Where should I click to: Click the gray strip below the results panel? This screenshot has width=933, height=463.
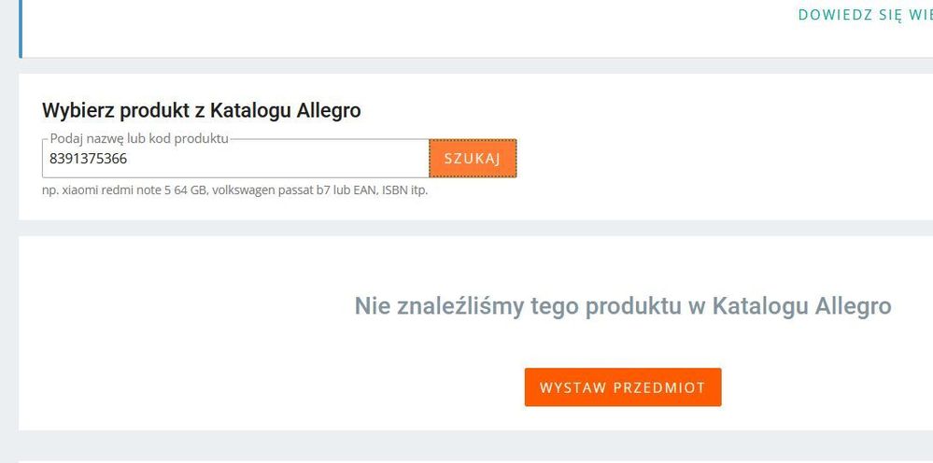coord(467,445)
